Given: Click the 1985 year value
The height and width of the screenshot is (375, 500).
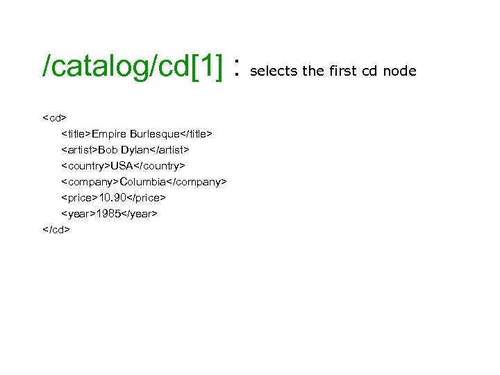Looking at the screenshot, I should (x=108, y=214).
